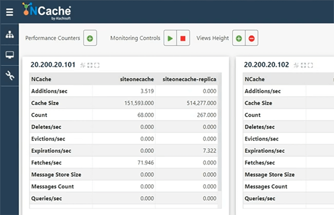Select Expirations/sec row in 20.200.20.101 panel

124,150
